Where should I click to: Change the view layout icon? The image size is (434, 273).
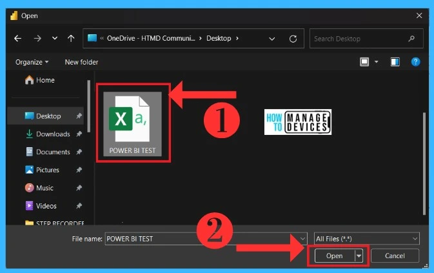click(x=364, y=62)
